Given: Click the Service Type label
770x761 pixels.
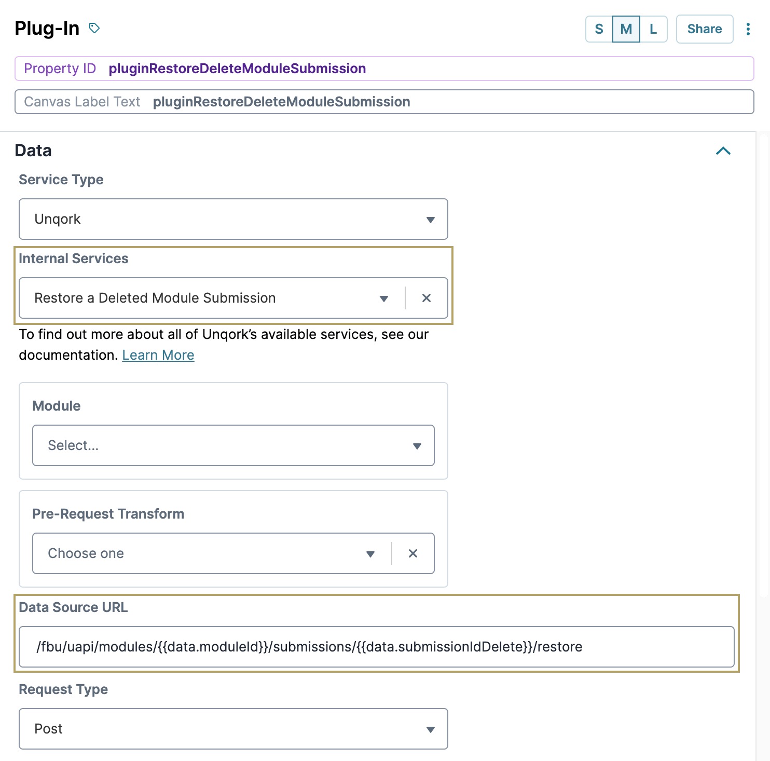Looking at the screenshot, I should coord(61,180).
